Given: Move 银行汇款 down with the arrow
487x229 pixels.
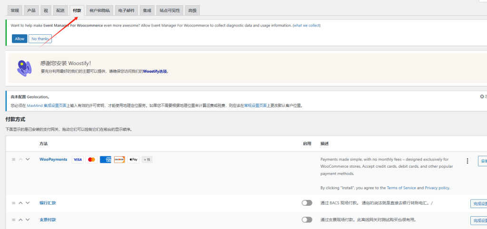Looking at the screenshot, I should coord(28,203).
